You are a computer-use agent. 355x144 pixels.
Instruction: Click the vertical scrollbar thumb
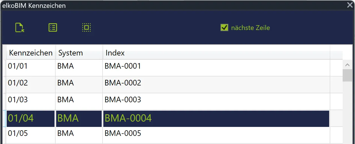[347, 75]
